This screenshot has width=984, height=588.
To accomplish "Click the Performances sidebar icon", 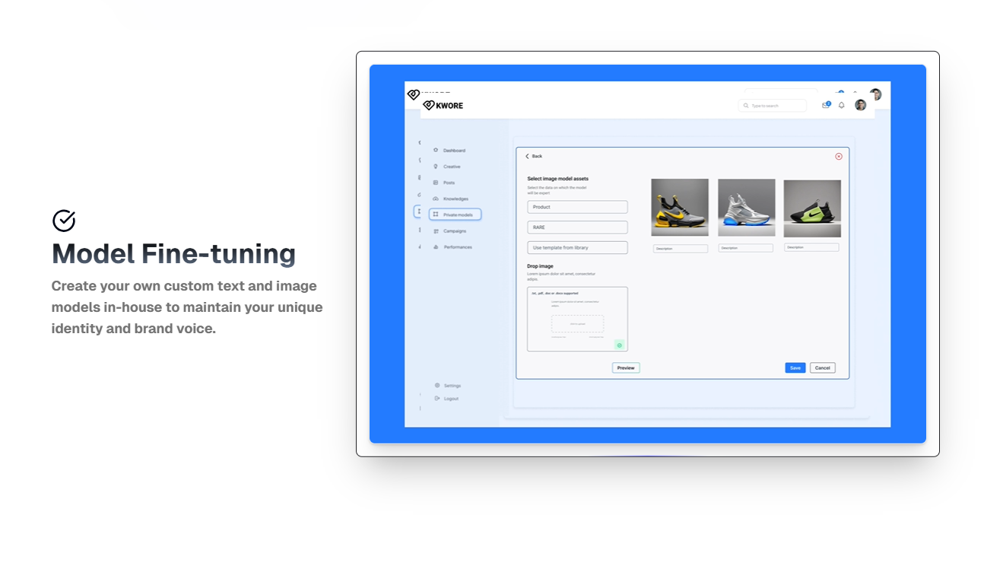I will point(436,246).
